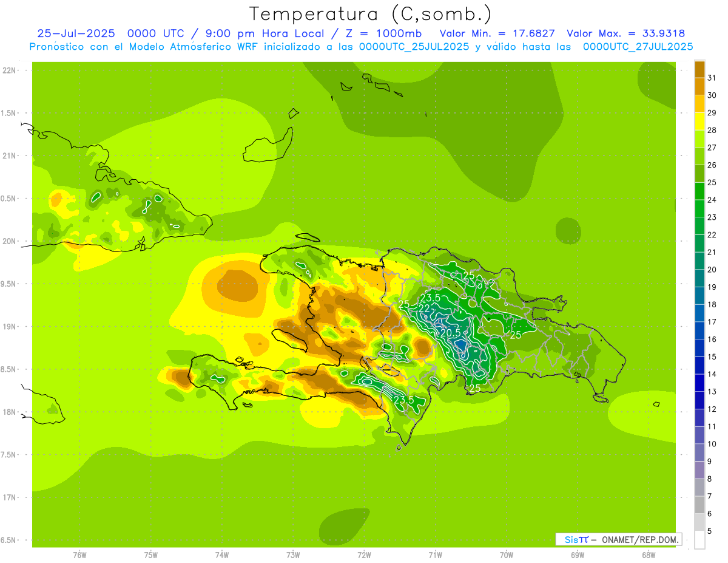This screenshot has height=563, width=728.
Task: Select the '0000UTC_25JUL2025' initialization timestamp
Action: click(x=414, y=47)
